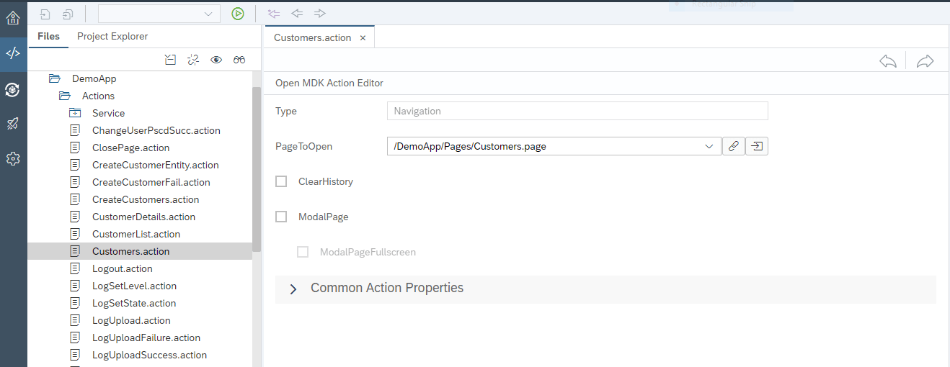950x367 pixels.
Task: Close the Customers.action editor tab
Action: point(363,37)
